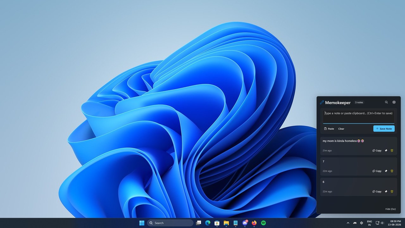Launch Microsoft Edge from taskbar

(x=208, y=223)
